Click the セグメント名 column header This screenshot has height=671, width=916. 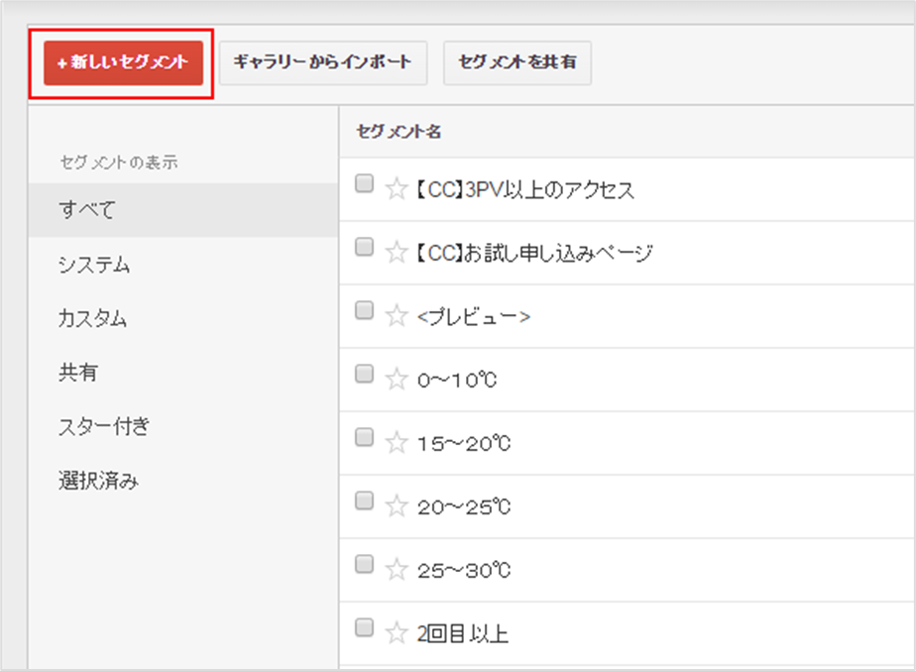pos(399,132)
